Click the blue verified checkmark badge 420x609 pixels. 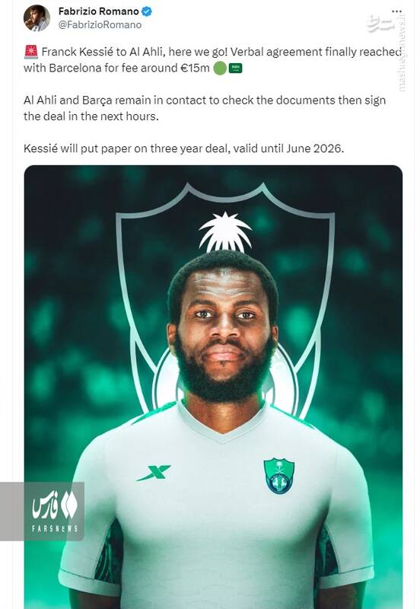(x=146, y=11)
